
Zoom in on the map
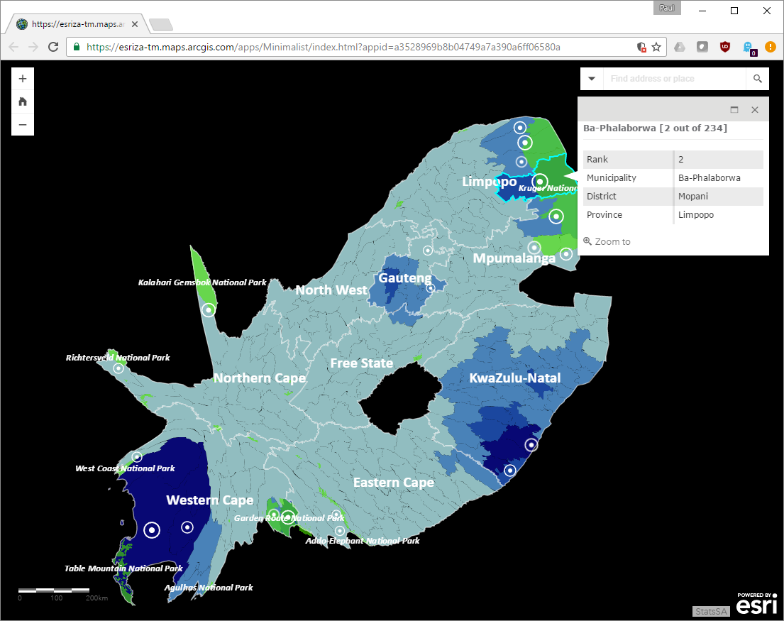(23, 79)
